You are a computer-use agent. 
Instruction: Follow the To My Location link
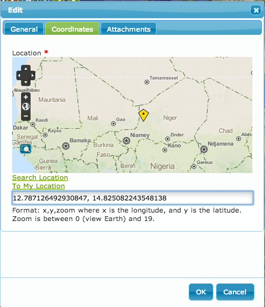pos(38,186)
